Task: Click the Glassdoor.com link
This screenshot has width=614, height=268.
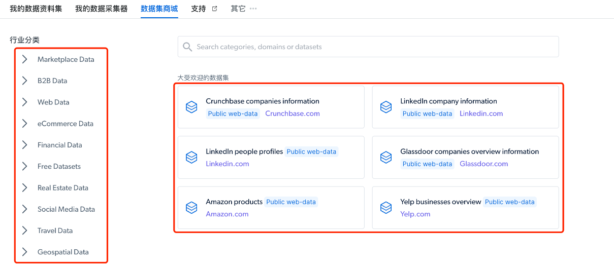Action: pos(484,164)
